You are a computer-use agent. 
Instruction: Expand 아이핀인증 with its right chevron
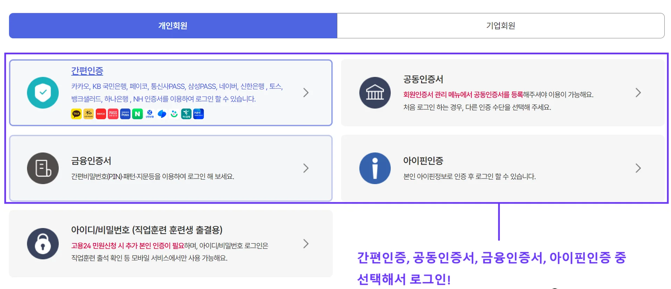click(638, 168)
